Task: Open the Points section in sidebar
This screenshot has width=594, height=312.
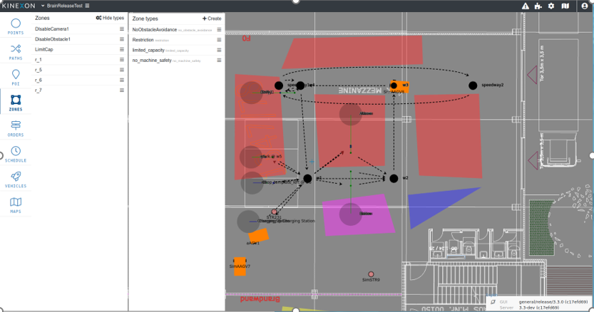Action: click(15, 25)
